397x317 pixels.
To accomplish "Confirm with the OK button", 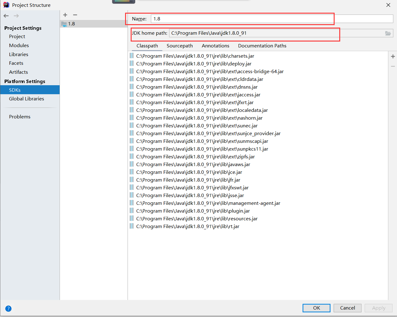I will (317, 308).
